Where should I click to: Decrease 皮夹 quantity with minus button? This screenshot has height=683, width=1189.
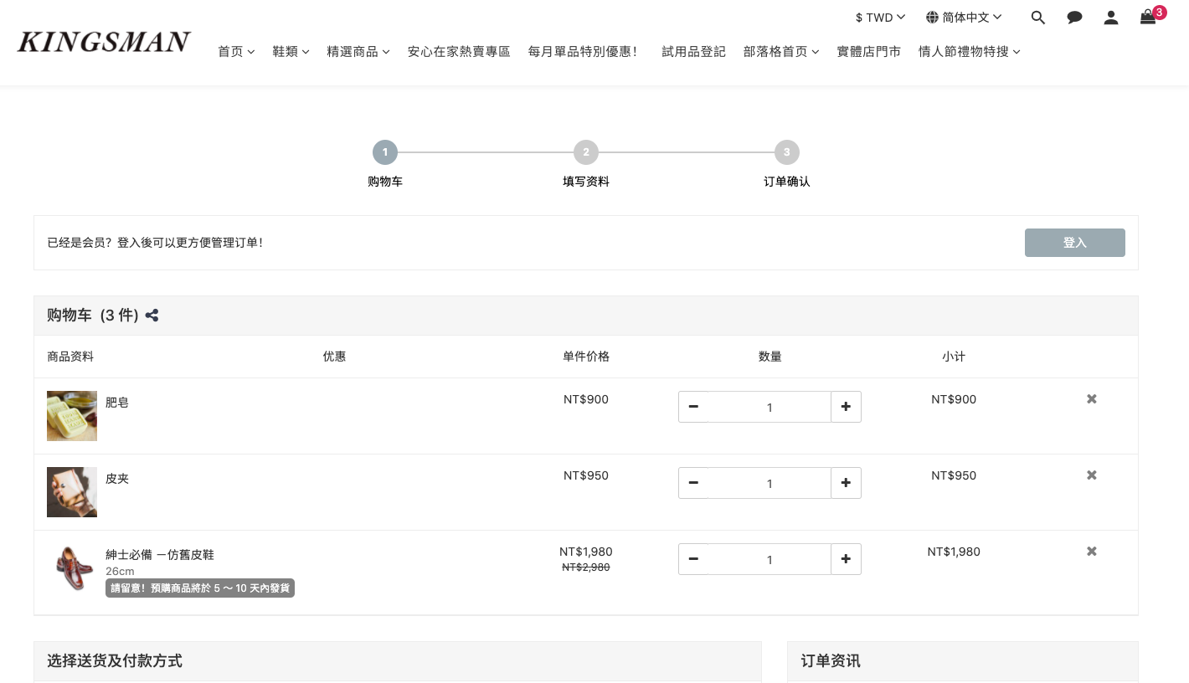tap(693, 483)
